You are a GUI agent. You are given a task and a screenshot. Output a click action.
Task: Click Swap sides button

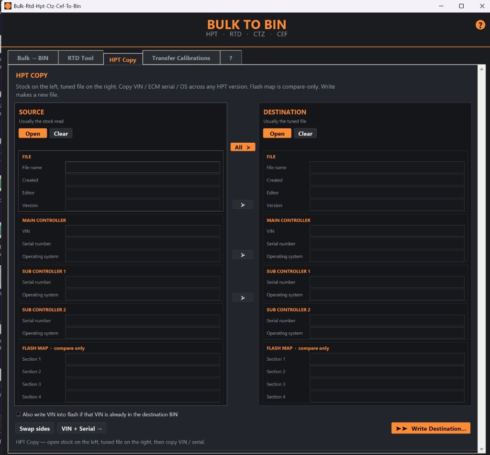pyautogui.click(x=34, y=429)
